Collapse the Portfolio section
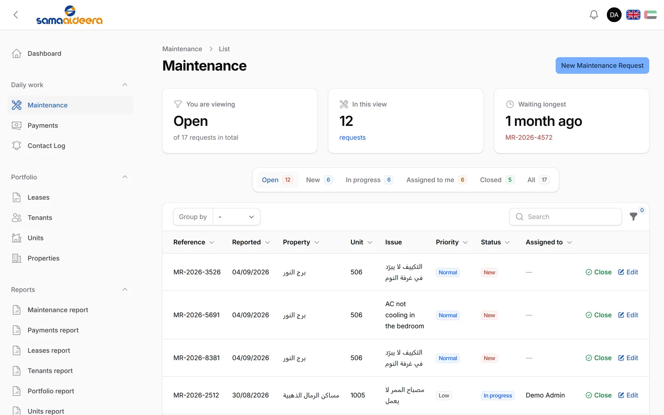Viewport: 664px width, 415px height. [x=125, y=177]
